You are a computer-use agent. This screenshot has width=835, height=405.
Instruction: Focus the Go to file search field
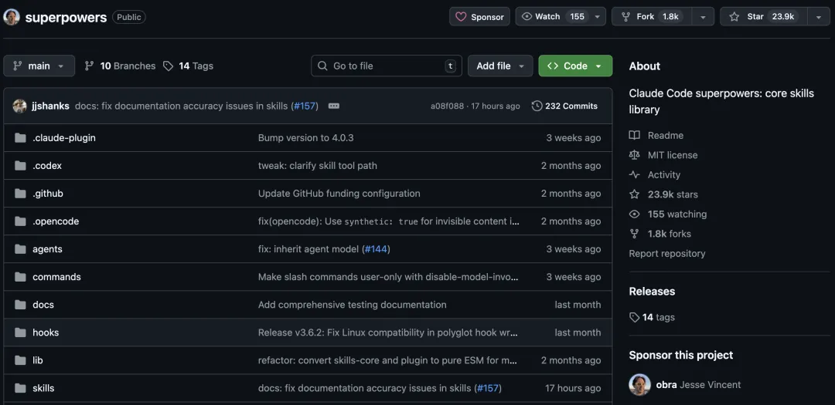pos(387,66)
